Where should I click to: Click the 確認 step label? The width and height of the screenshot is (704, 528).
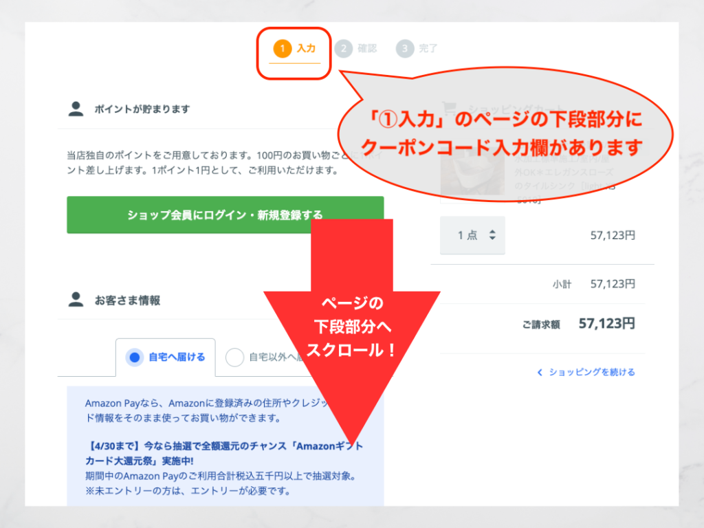(x=367, y=48)
